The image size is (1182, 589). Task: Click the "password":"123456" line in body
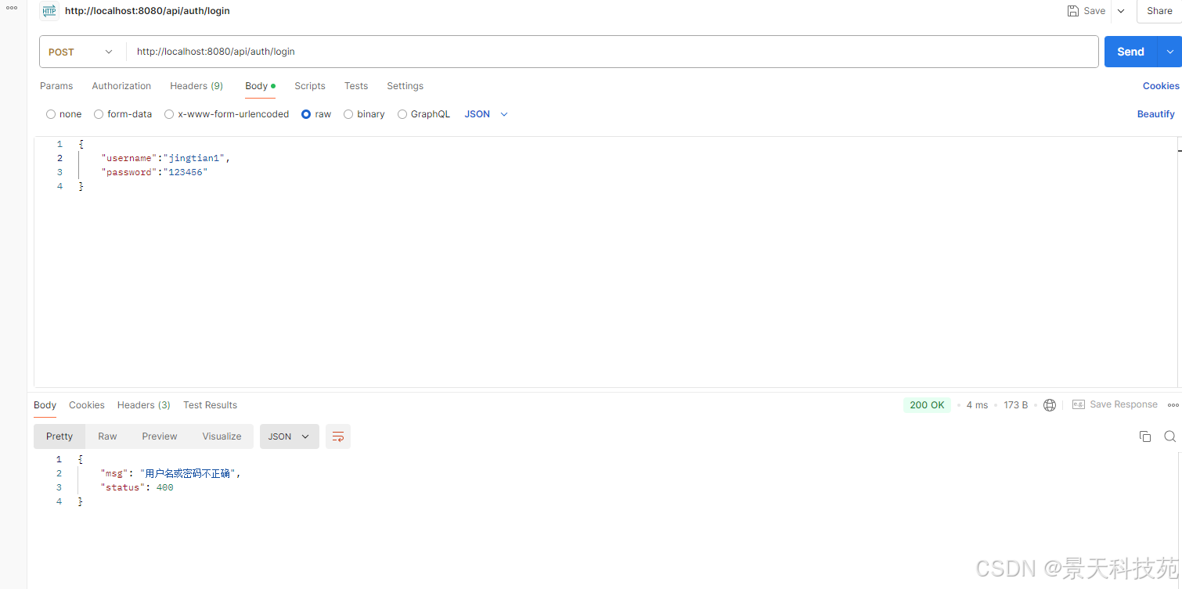click(x=155, y=172)
